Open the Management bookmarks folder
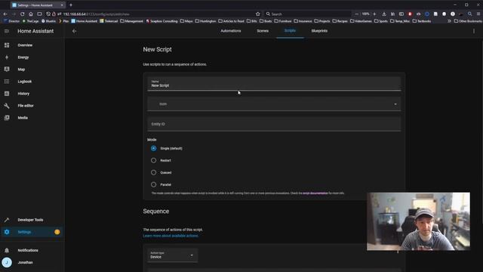This screenshot has width=483, height=272. (x=131, y=21)
